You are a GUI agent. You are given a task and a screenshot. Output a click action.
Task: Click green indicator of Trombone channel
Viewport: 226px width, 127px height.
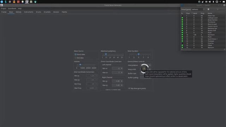coord(182,22)
